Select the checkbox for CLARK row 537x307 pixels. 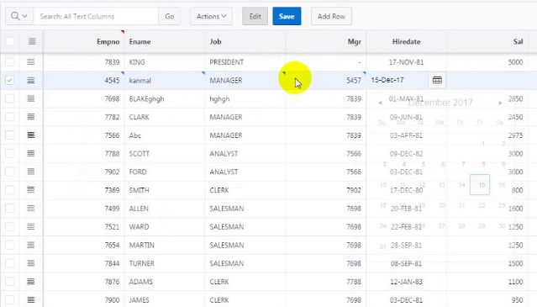9,117
